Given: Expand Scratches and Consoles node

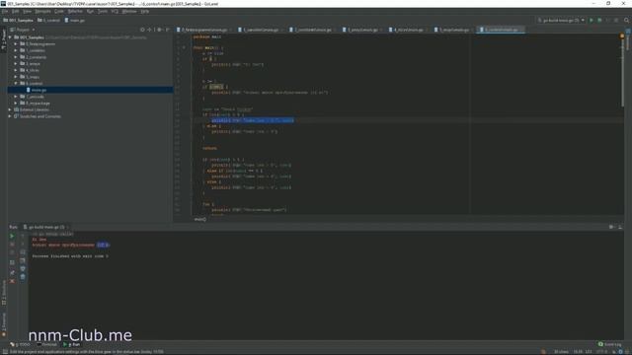Looking at the screenshot, I should pyautogui.click(x=10, y=116).
